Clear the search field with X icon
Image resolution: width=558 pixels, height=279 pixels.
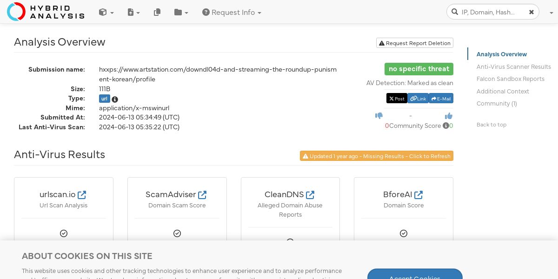(x=531, y=12)
